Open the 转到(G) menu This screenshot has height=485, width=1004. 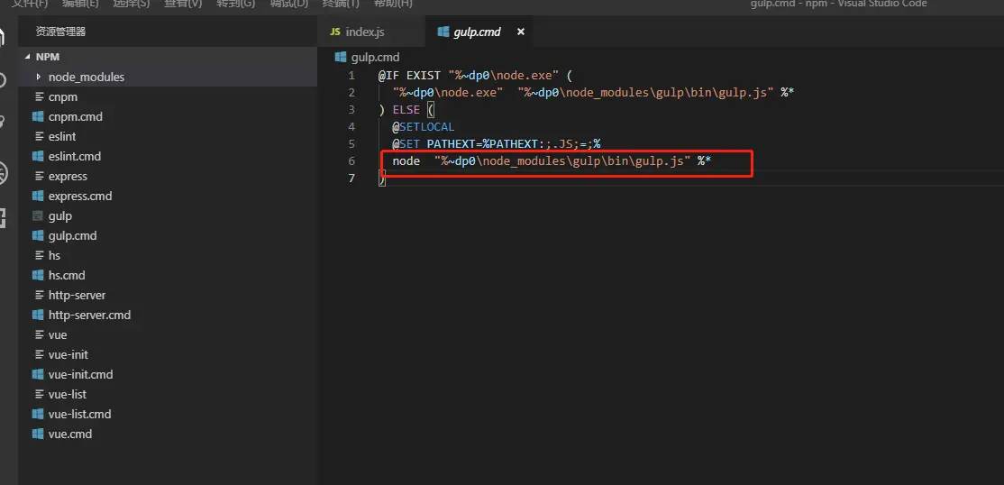[235, 4]
